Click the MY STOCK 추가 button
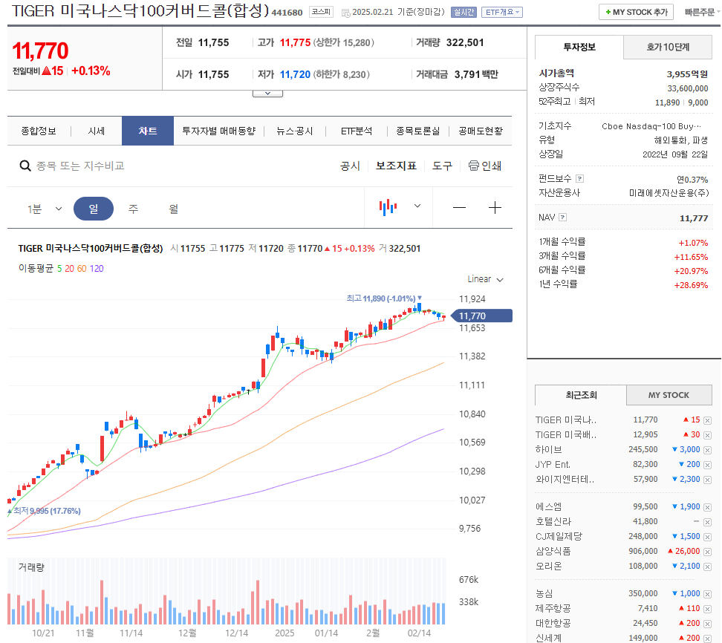Image resolution: width=722 pixels, height=643 pixels. 636,12
